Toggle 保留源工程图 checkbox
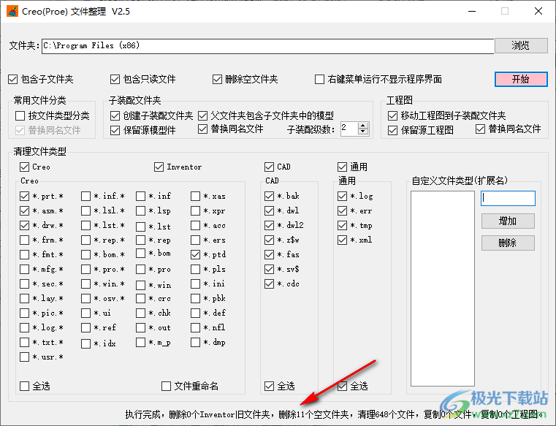The height and width of the screenshot is (426, 556). pos(392,131)
